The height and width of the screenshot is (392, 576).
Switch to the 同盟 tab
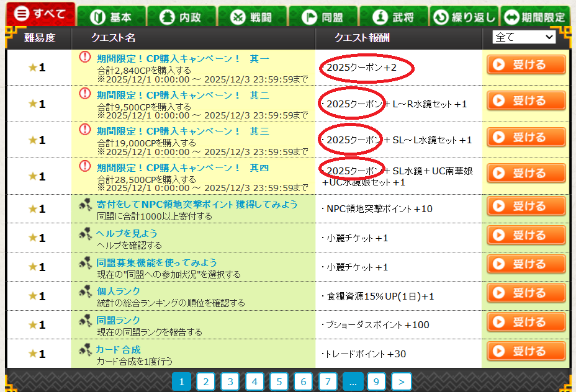coord(322,17)
